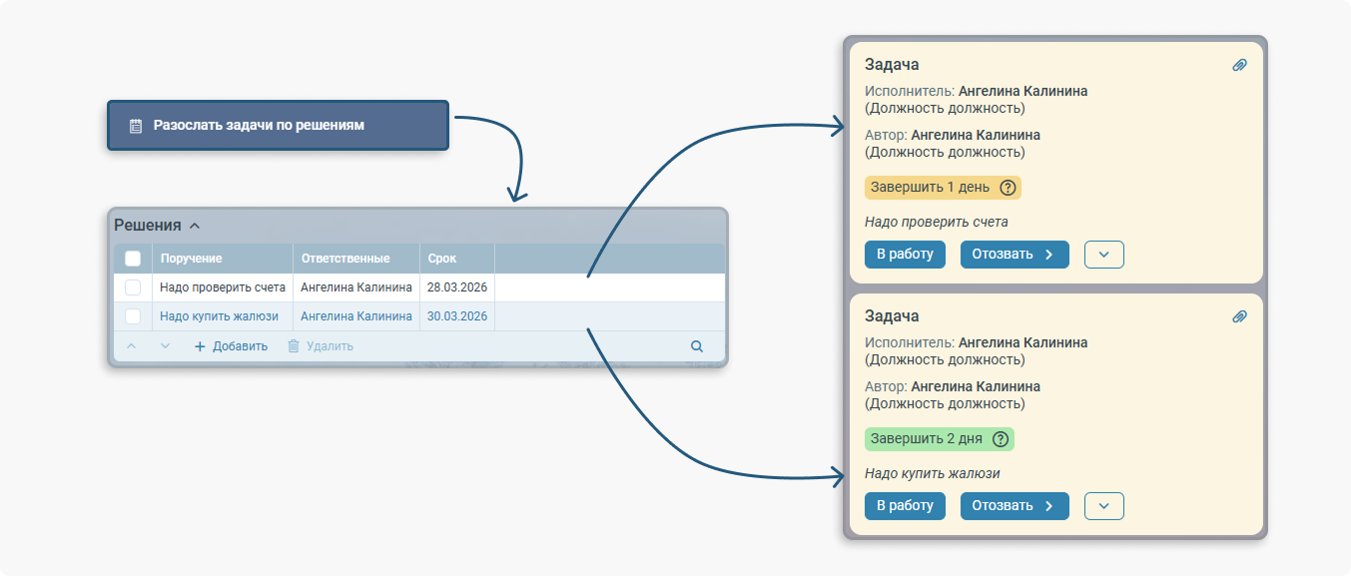Toggle the select-all checkbox in table header
1351x576 pixels.
pyautogui.click(x=133, y=259)
